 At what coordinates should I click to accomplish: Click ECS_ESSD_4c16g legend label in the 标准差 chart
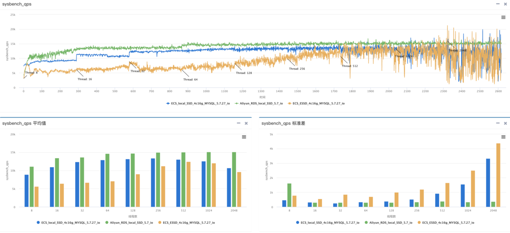point(448,222)
